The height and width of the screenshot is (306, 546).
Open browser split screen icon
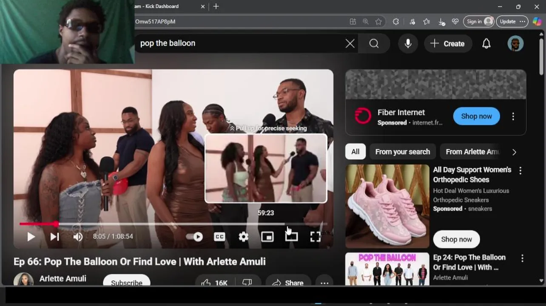coord(353,22)
